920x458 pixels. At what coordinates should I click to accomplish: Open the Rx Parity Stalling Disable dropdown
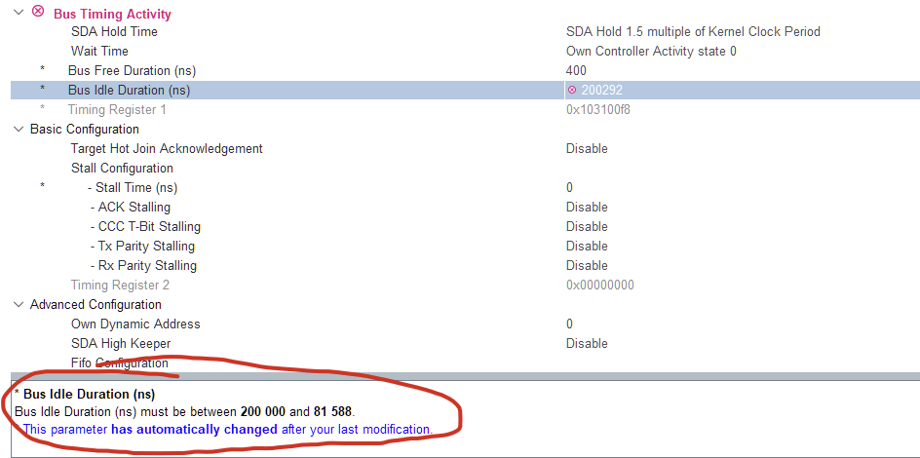pos(587,266)
